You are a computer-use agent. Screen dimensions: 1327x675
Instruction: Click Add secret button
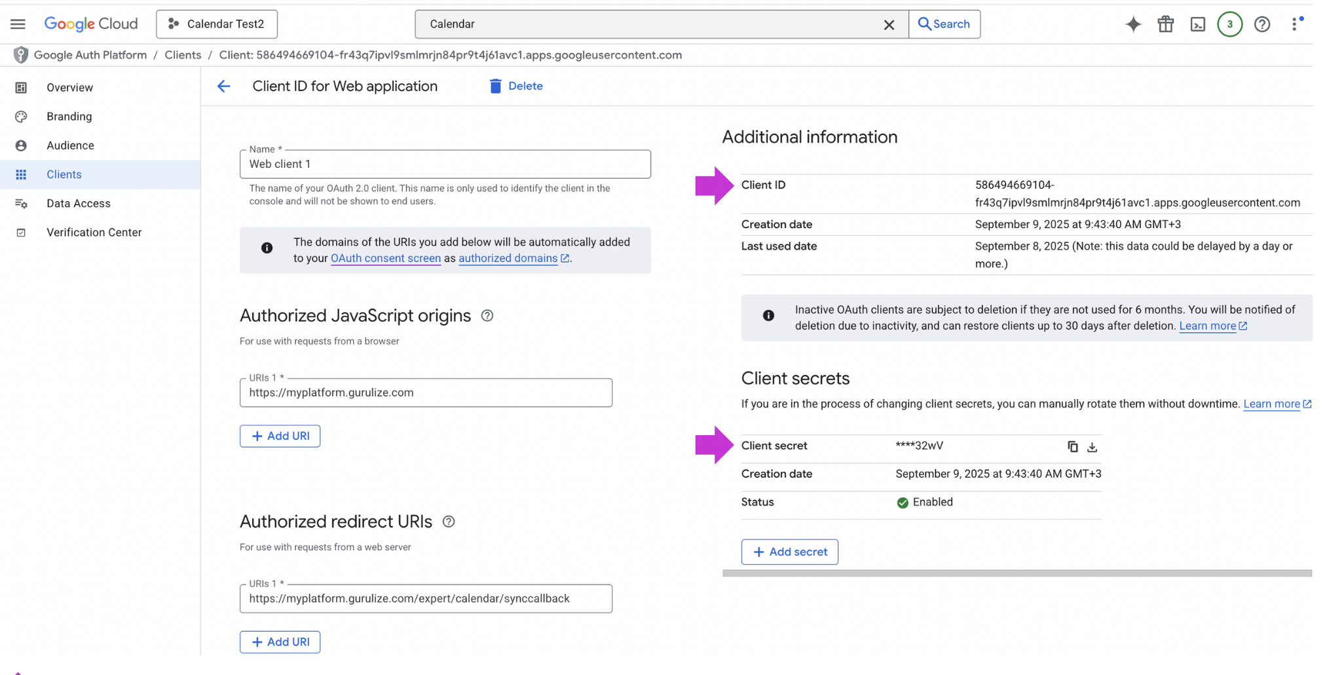790,552
